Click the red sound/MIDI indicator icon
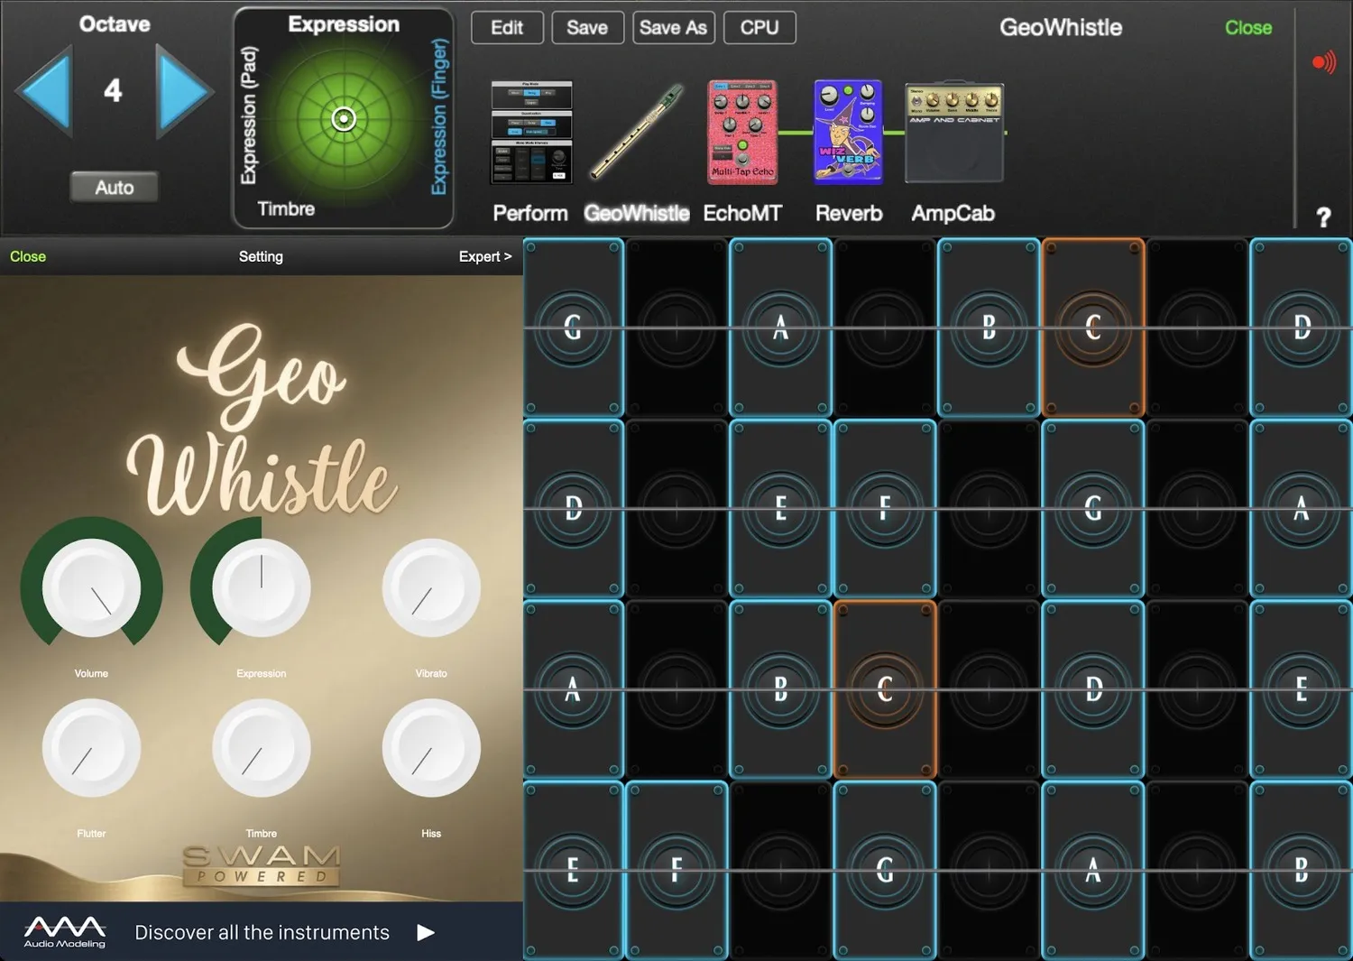1353x961 pixels. [x=1323, y=62]
